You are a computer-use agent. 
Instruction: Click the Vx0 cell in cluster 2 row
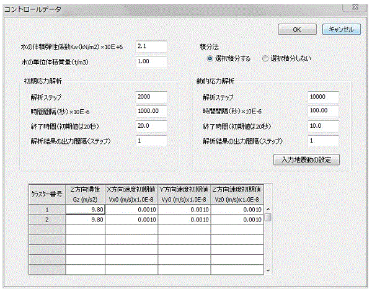point(131,220)
